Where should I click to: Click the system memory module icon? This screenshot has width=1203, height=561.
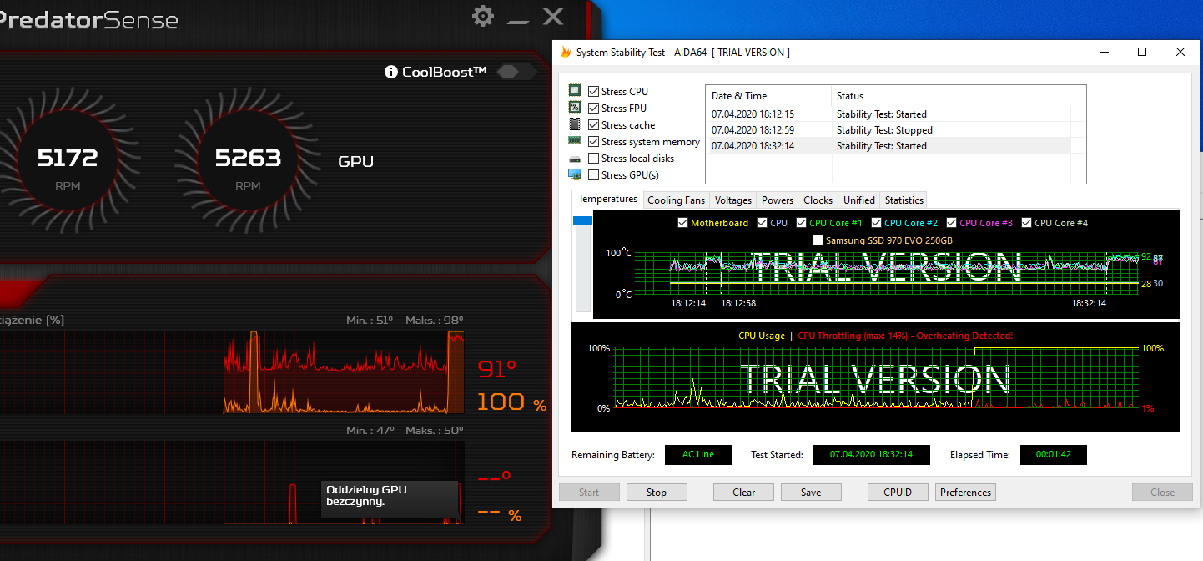pos(575,141)
